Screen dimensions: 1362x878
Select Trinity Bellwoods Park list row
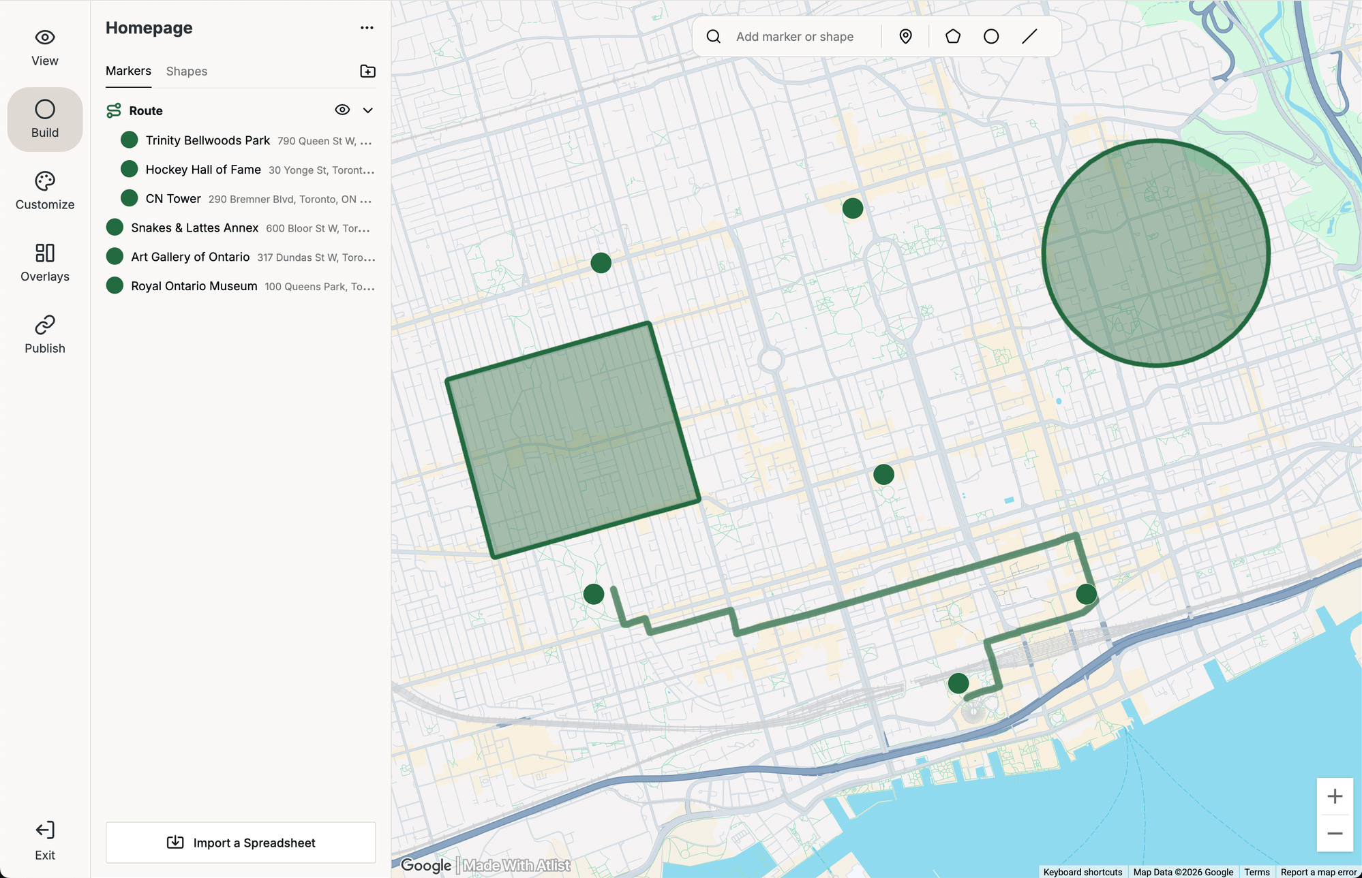pyautogui.click(x=241, y=140)
